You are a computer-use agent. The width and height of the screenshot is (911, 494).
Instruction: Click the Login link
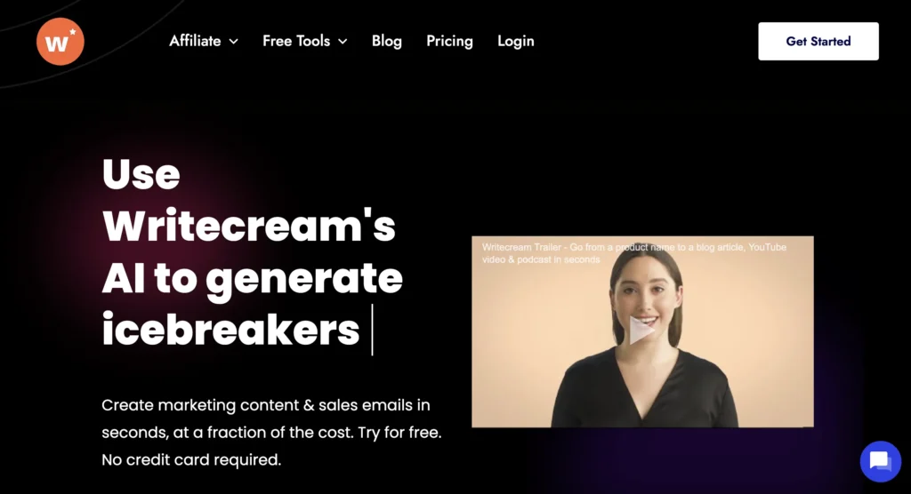[516, 41]
